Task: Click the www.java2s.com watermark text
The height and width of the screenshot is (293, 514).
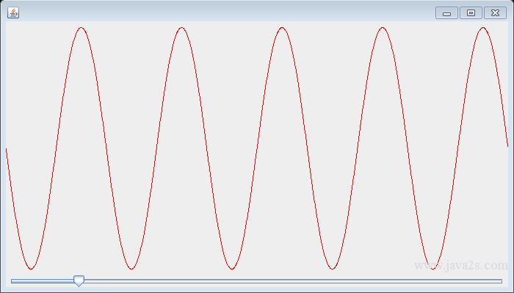Action: tap(461, 266)
